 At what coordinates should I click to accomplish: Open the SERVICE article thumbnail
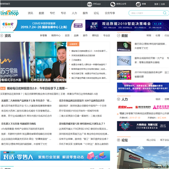(x=124, y=61)
